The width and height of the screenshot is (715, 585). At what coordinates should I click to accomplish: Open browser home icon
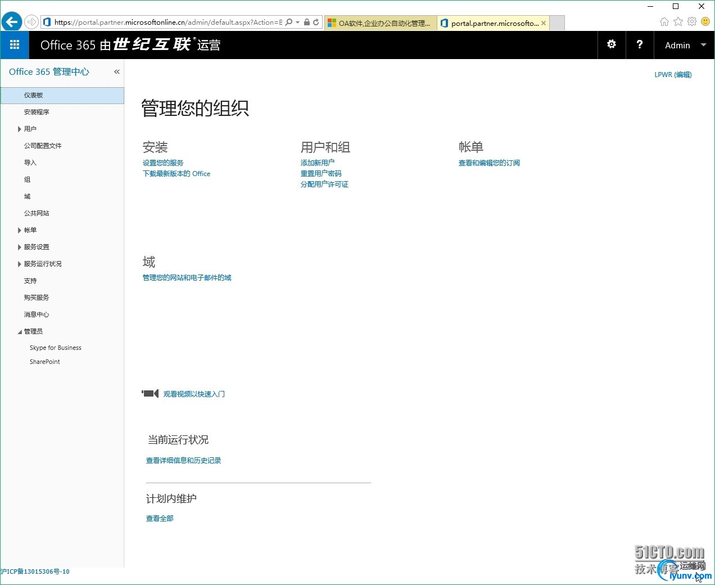[x=664, y=22]
